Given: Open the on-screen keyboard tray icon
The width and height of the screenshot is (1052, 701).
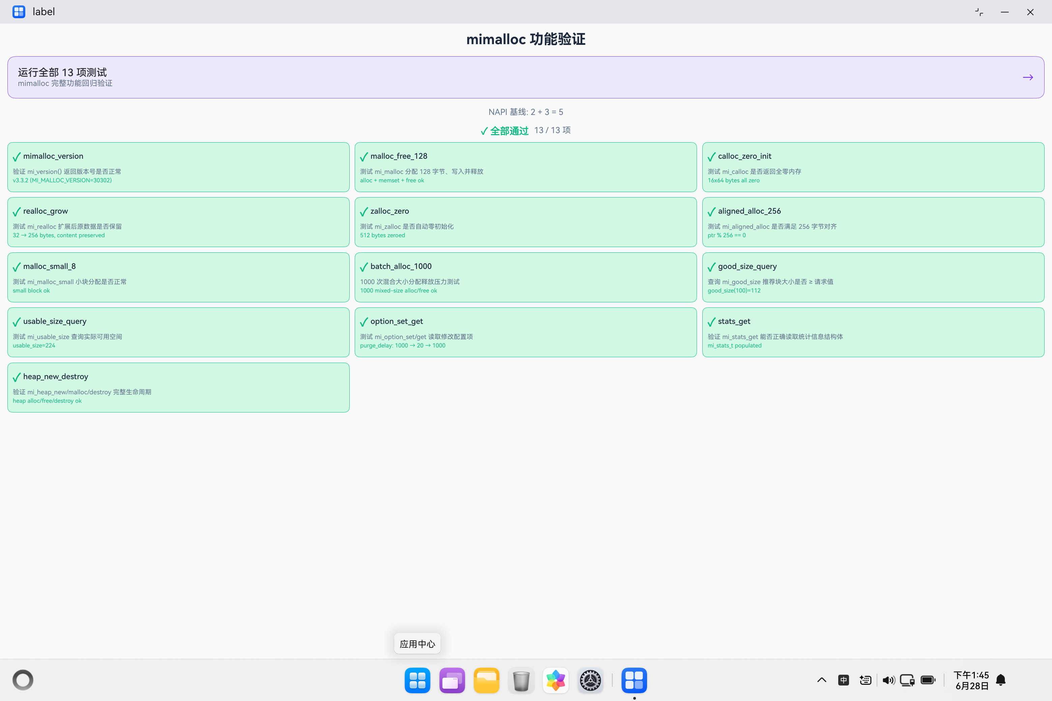Looking at the screenshot, I should [866, 680].
